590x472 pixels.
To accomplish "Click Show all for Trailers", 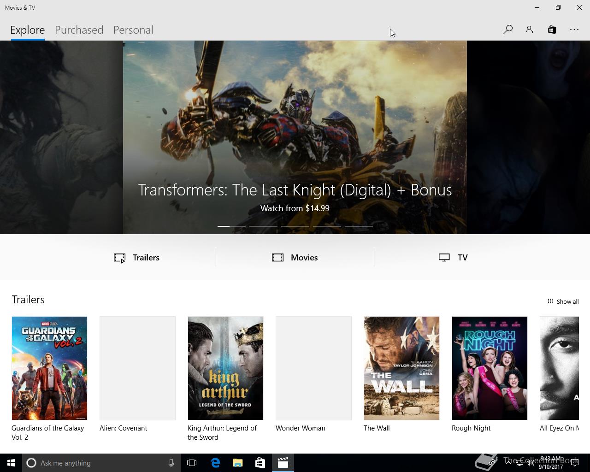I will pyautogui.click(x=563, y=301).
